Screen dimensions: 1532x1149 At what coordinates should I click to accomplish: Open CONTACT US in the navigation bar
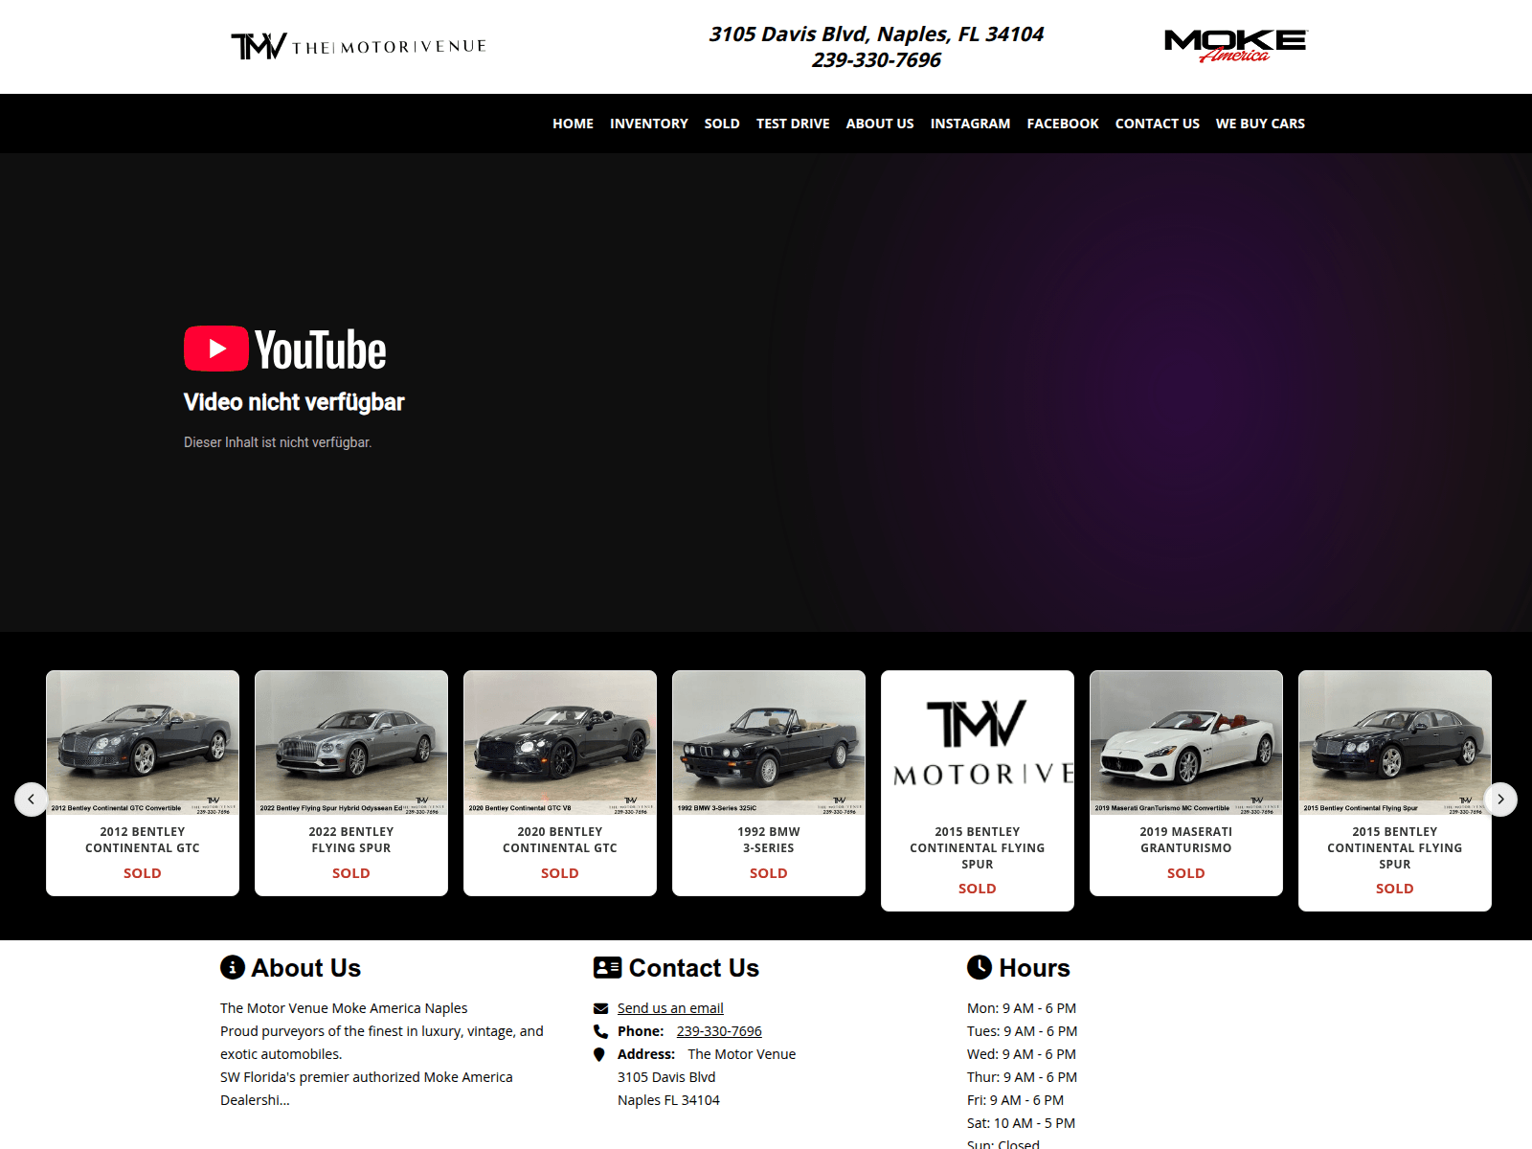1157,124
